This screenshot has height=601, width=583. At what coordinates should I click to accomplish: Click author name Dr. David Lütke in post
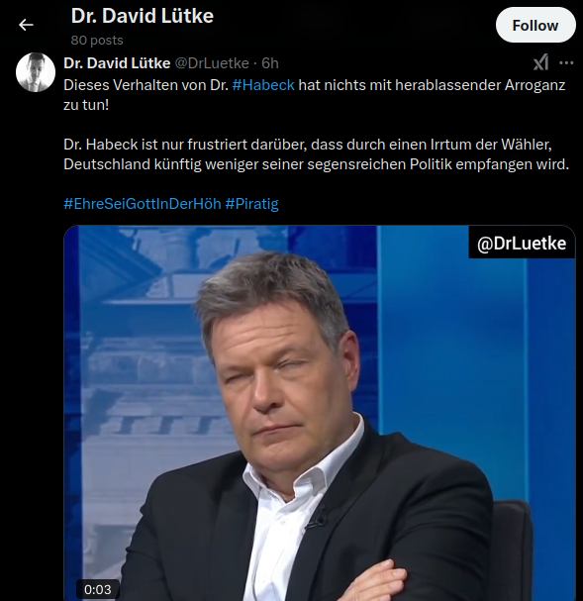coord(117,63)
